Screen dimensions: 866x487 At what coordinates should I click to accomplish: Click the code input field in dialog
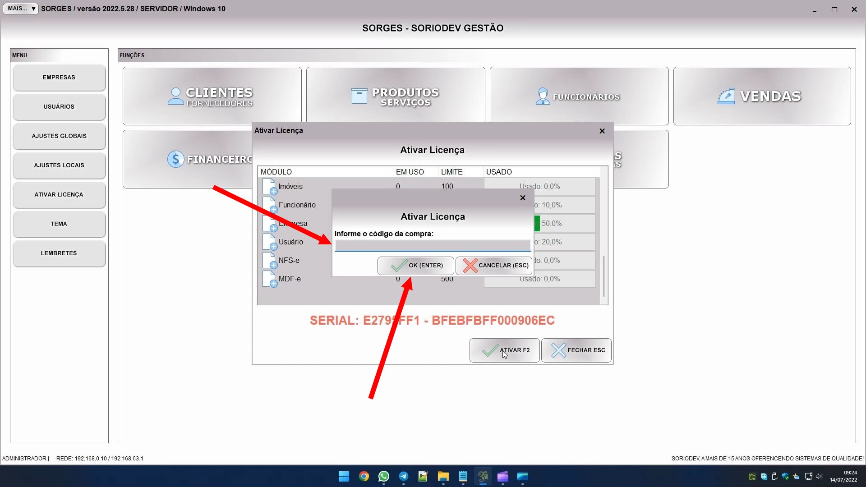coord(433,245)
